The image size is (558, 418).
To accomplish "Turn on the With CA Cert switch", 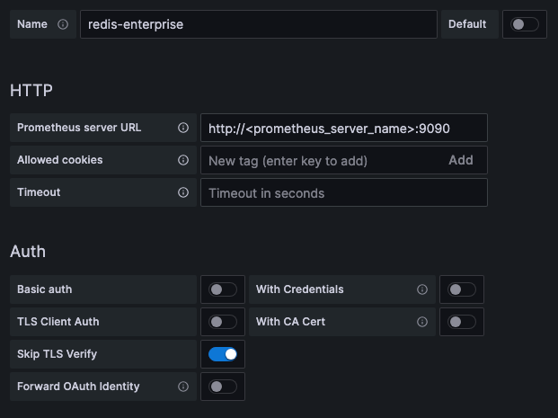I will point(462,322).
